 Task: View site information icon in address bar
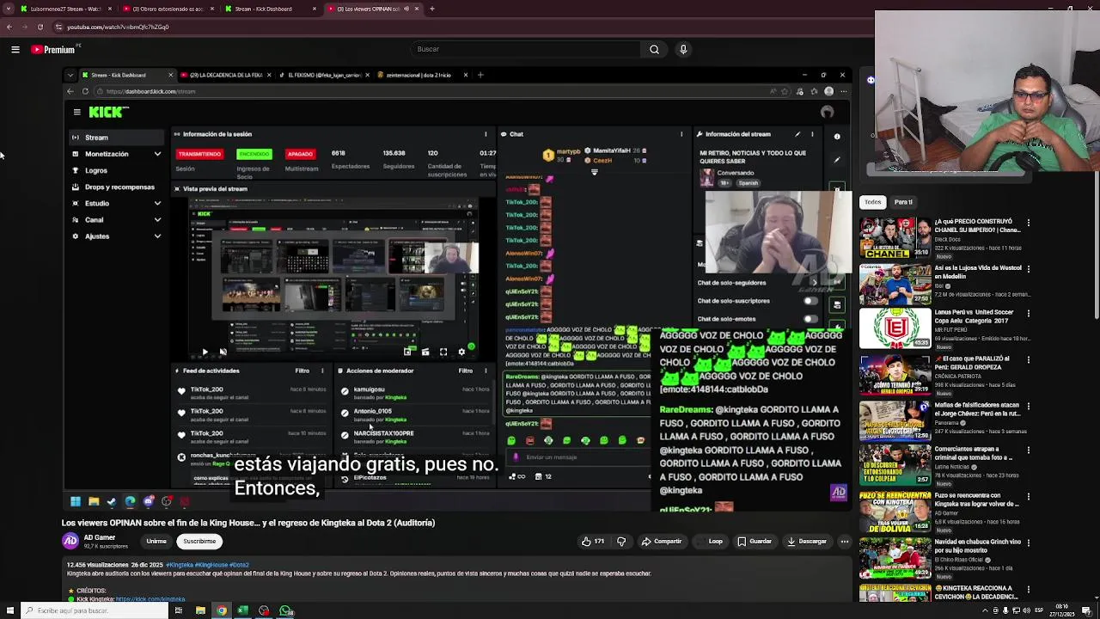58,27
